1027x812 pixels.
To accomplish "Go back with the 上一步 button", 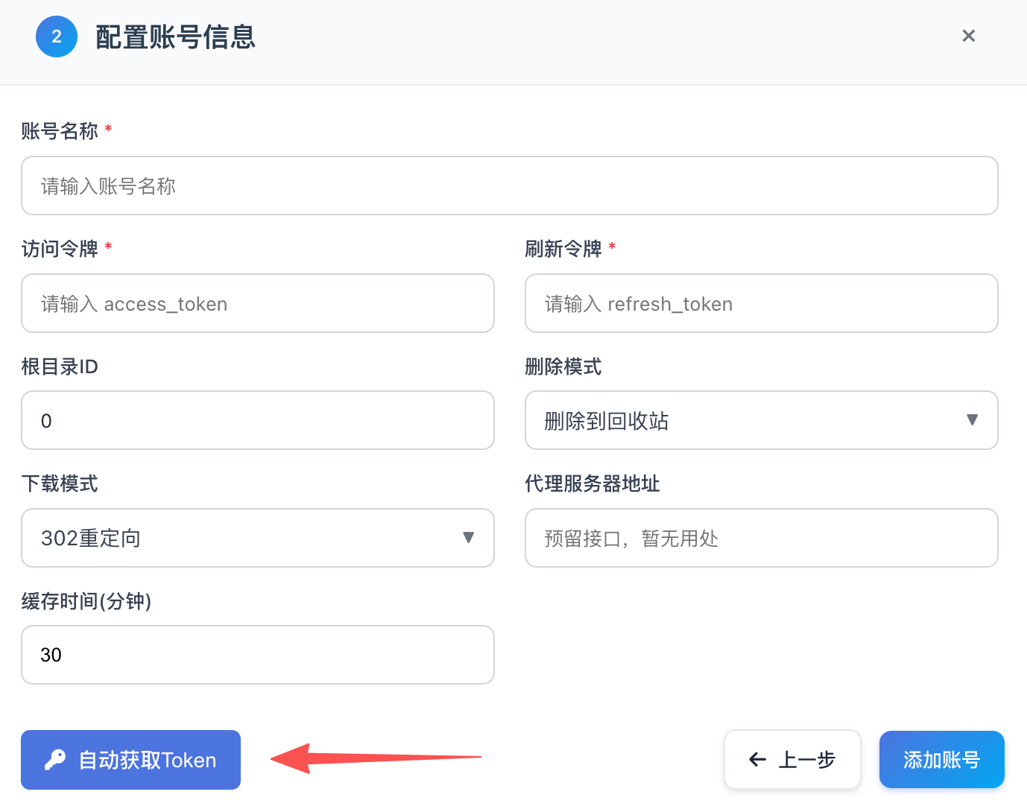I will point(792,759).
